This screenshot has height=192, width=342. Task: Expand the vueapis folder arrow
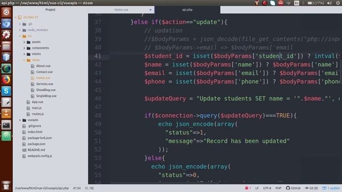click(20, 120)
